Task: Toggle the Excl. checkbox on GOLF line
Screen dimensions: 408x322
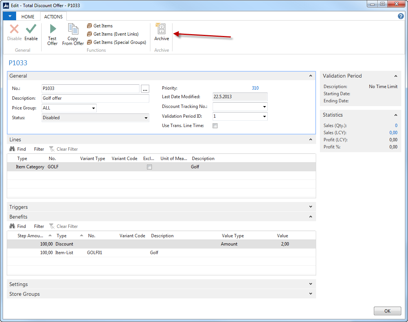Action: click(x=150, y=167)
